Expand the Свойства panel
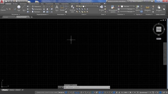Screen dimensions: 168x94 point(121,14)
